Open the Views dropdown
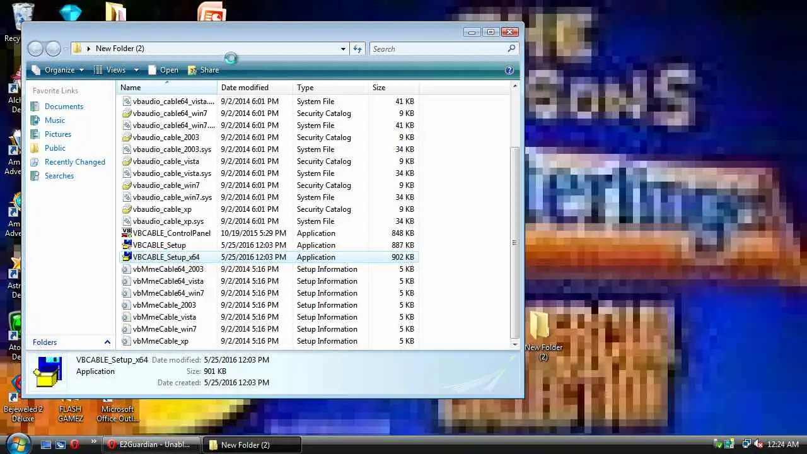807x454 pixels. tap(117, 70)
